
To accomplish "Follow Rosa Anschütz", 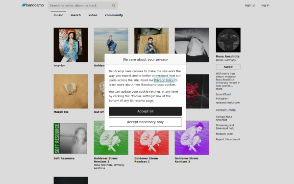I will click(228, 67).
